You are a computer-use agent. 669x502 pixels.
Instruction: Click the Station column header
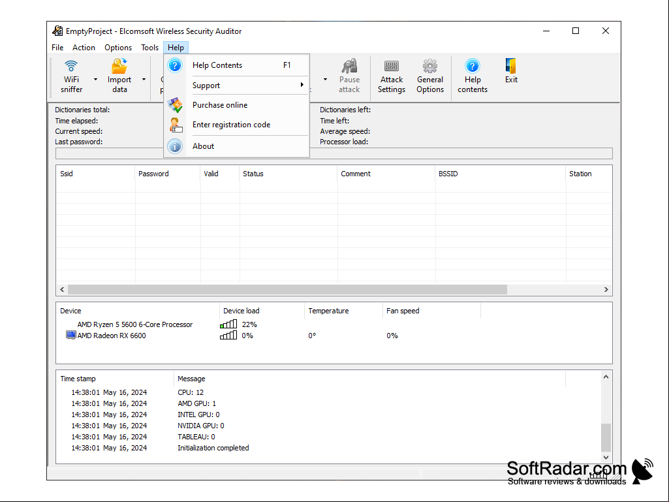pyautogui.click(x=589, y=174)
